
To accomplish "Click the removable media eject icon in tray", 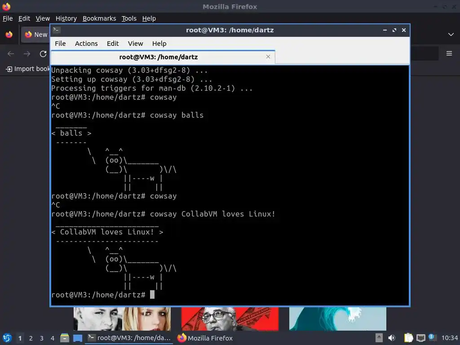I will pyautogui.click(x=379, y=338).
